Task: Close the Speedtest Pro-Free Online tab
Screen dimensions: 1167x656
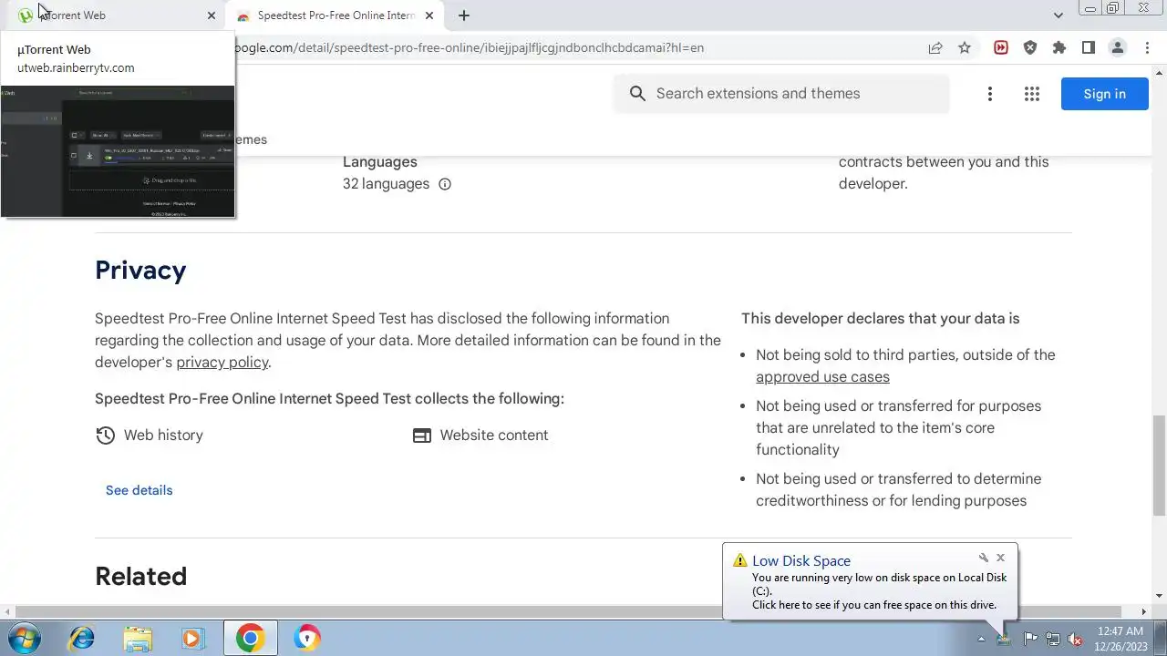Action: [429, 15]
